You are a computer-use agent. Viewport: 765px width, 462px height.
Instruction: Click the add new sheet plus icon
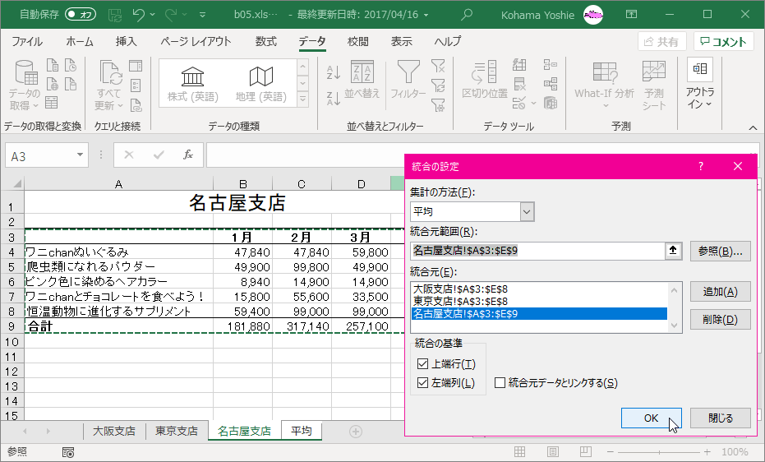(356, 431)
